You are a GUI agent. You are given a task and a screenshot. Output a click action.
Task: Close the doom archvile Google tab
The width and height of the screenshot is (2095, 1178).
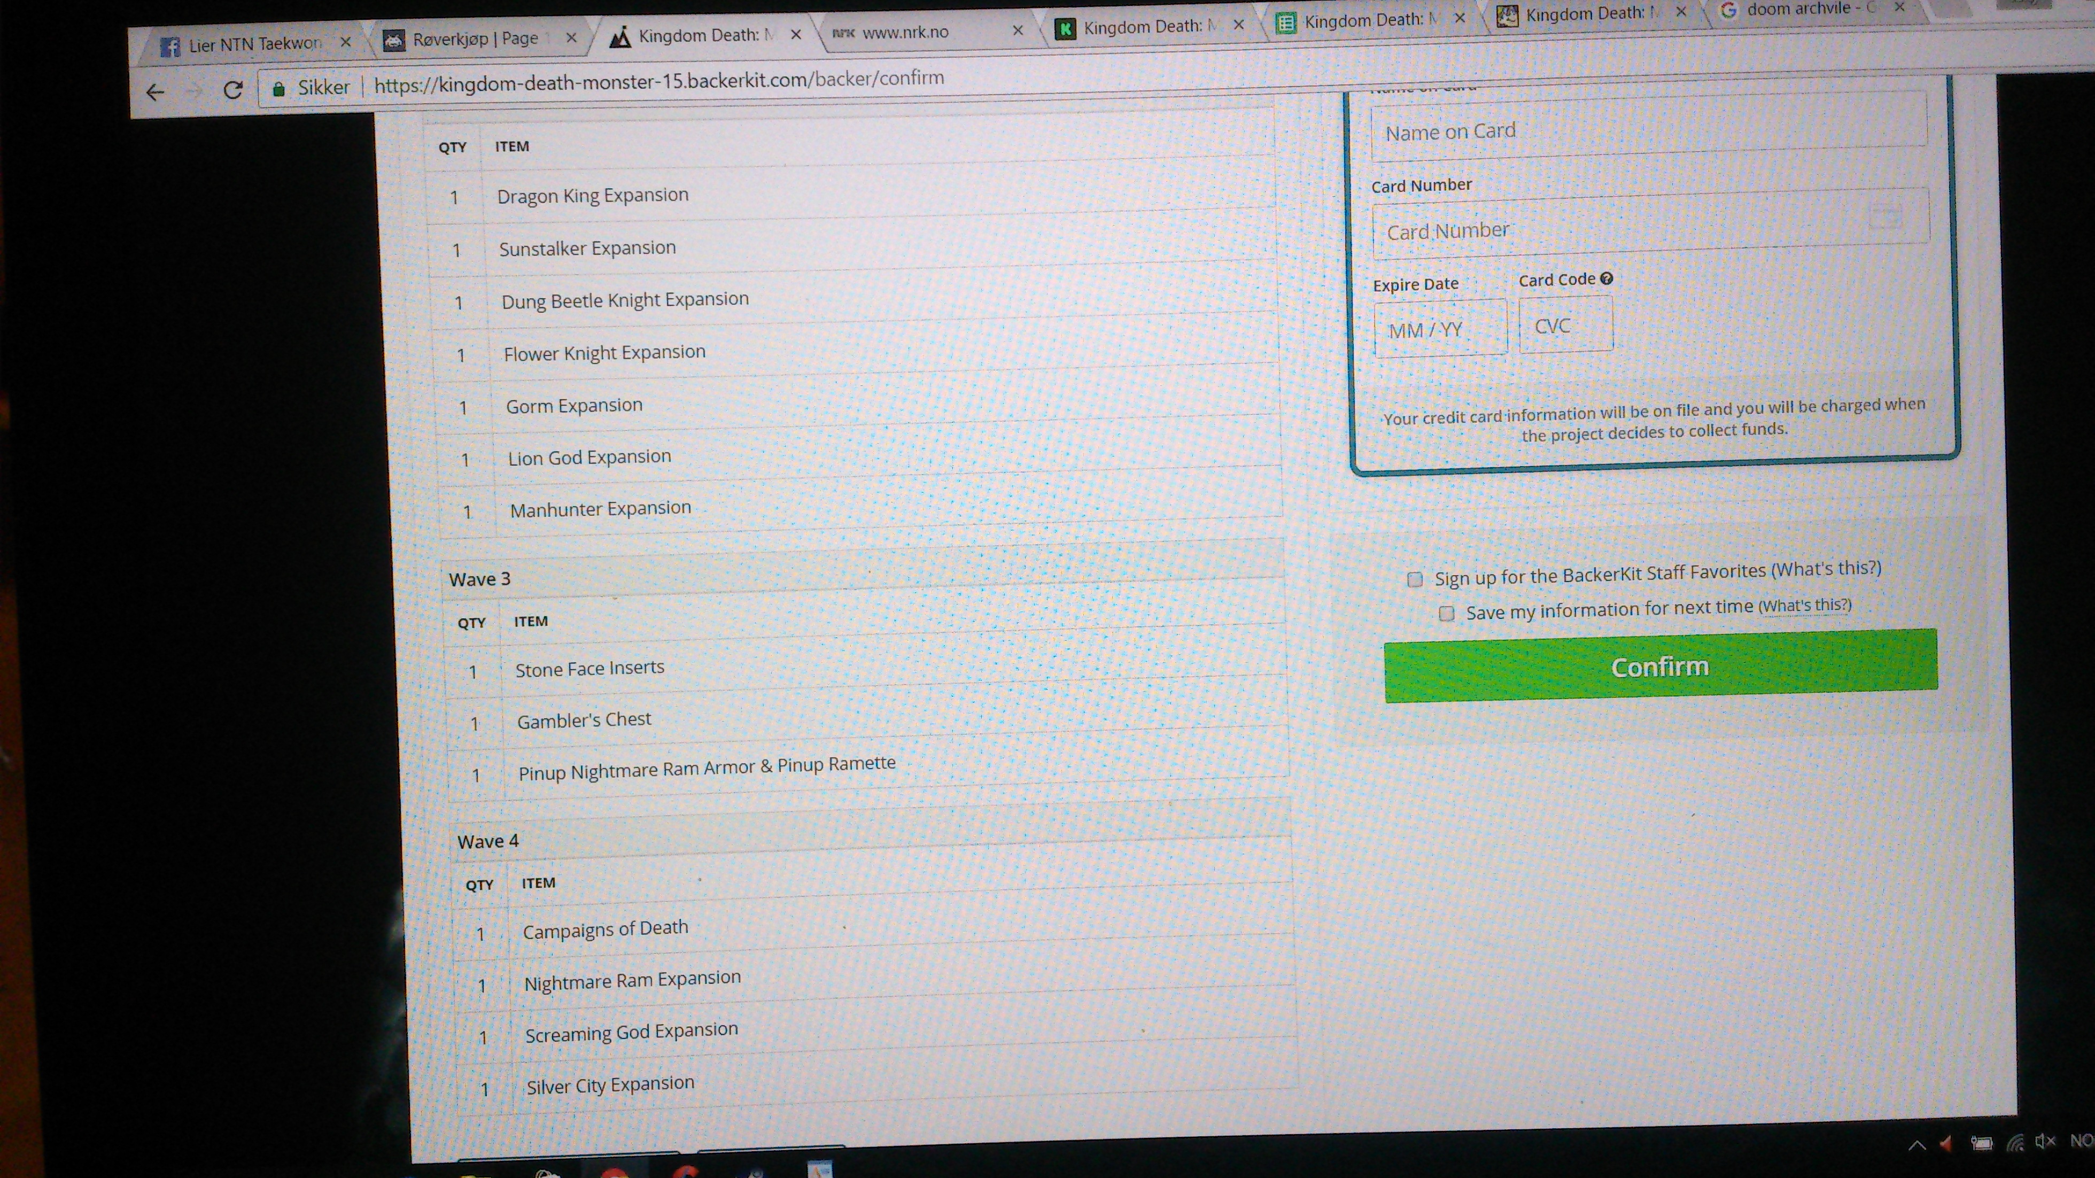(1900, 7)
